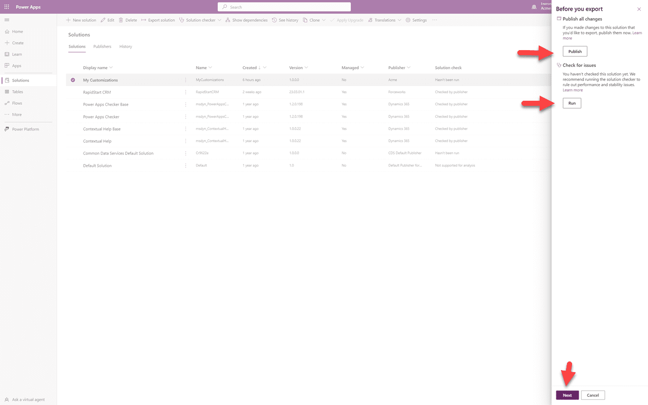Screen dimensions: 648x405
Task: Switch to the Publishers tab
Action: point(102,46)
